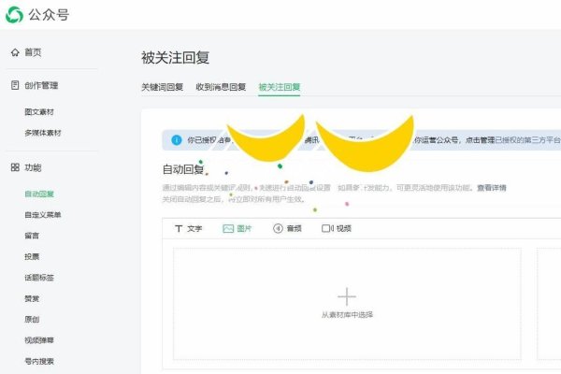Open 投票 in the sidebar
The height and width of the screenshot is (374, 561).
pos(32,256)
